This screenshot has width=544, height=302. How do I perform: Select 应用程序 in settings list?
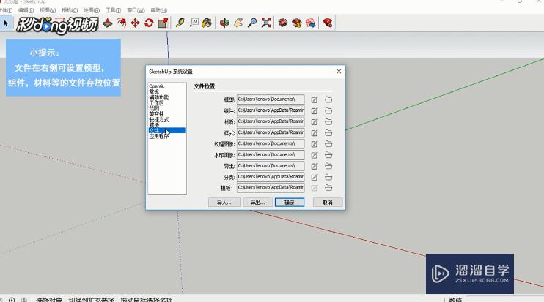point(159,136)
